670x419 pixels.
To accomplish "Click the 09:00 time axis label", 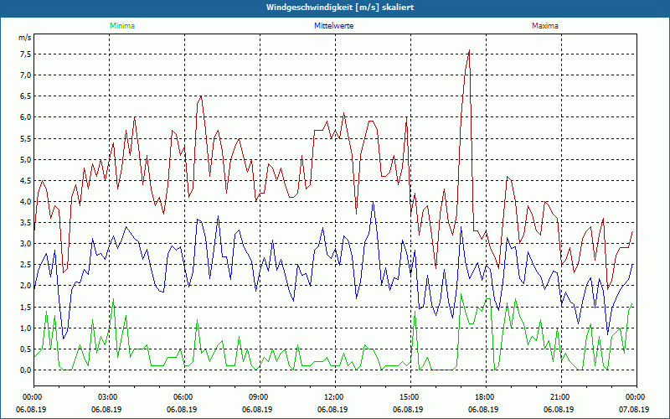I will tap(258, 396).
